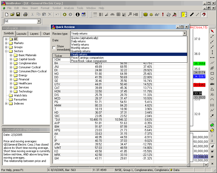Switch to the Layouts tab
The image size is (217, 173).
coord(21,34)
